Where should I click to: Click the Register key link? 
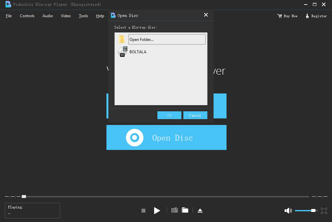pyautogui.click(x=316, y=16)
